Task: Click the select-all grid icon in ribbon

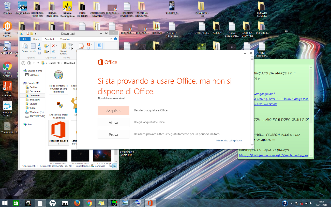Action: 100,45
